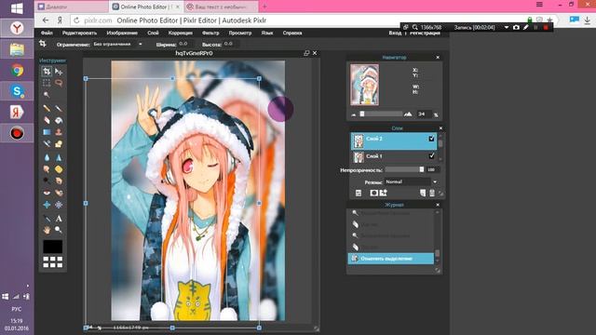Open Skype from the Windows taskbar
Viewport: 596px width, 335px height.
pyautogui.click(x=17, y=91)
